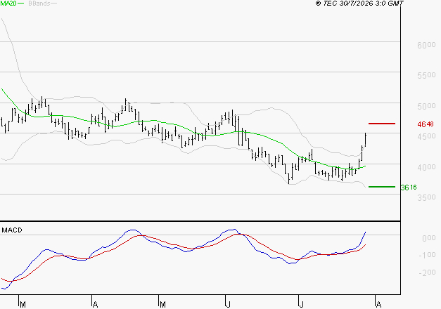Click the BBands legend label

click(x=39, y=4)
